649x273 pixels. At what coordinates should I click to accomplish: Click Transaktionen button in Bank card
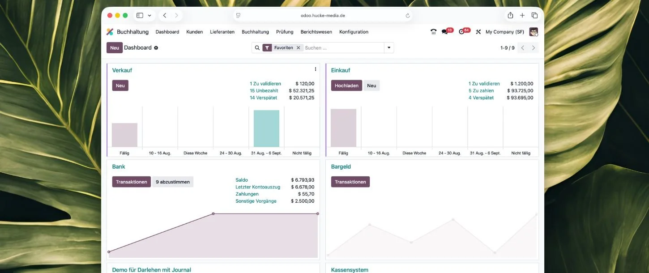tap(131, 182)
